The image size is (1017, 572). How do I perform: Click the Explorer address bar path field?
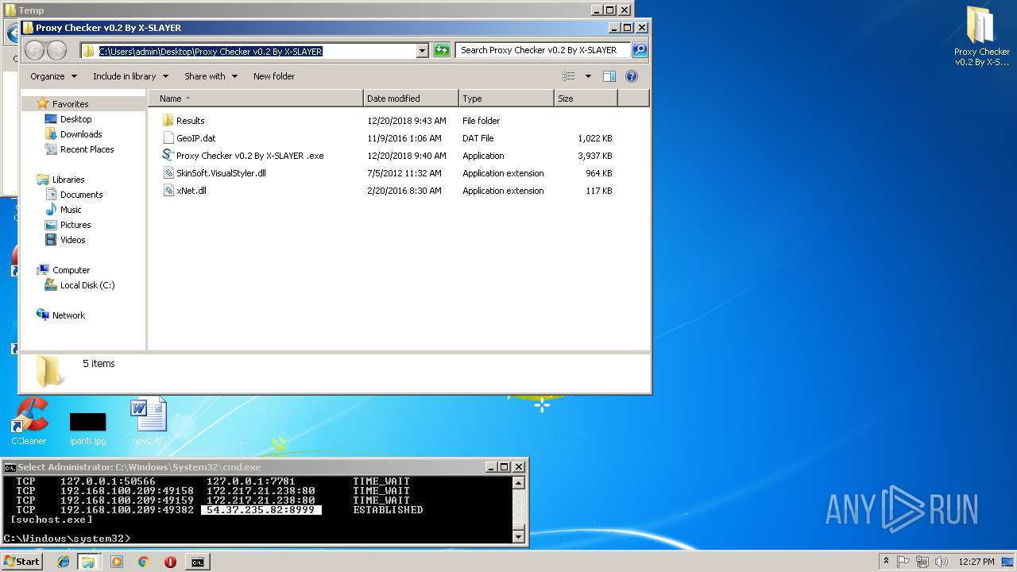[x=248, y=51]
